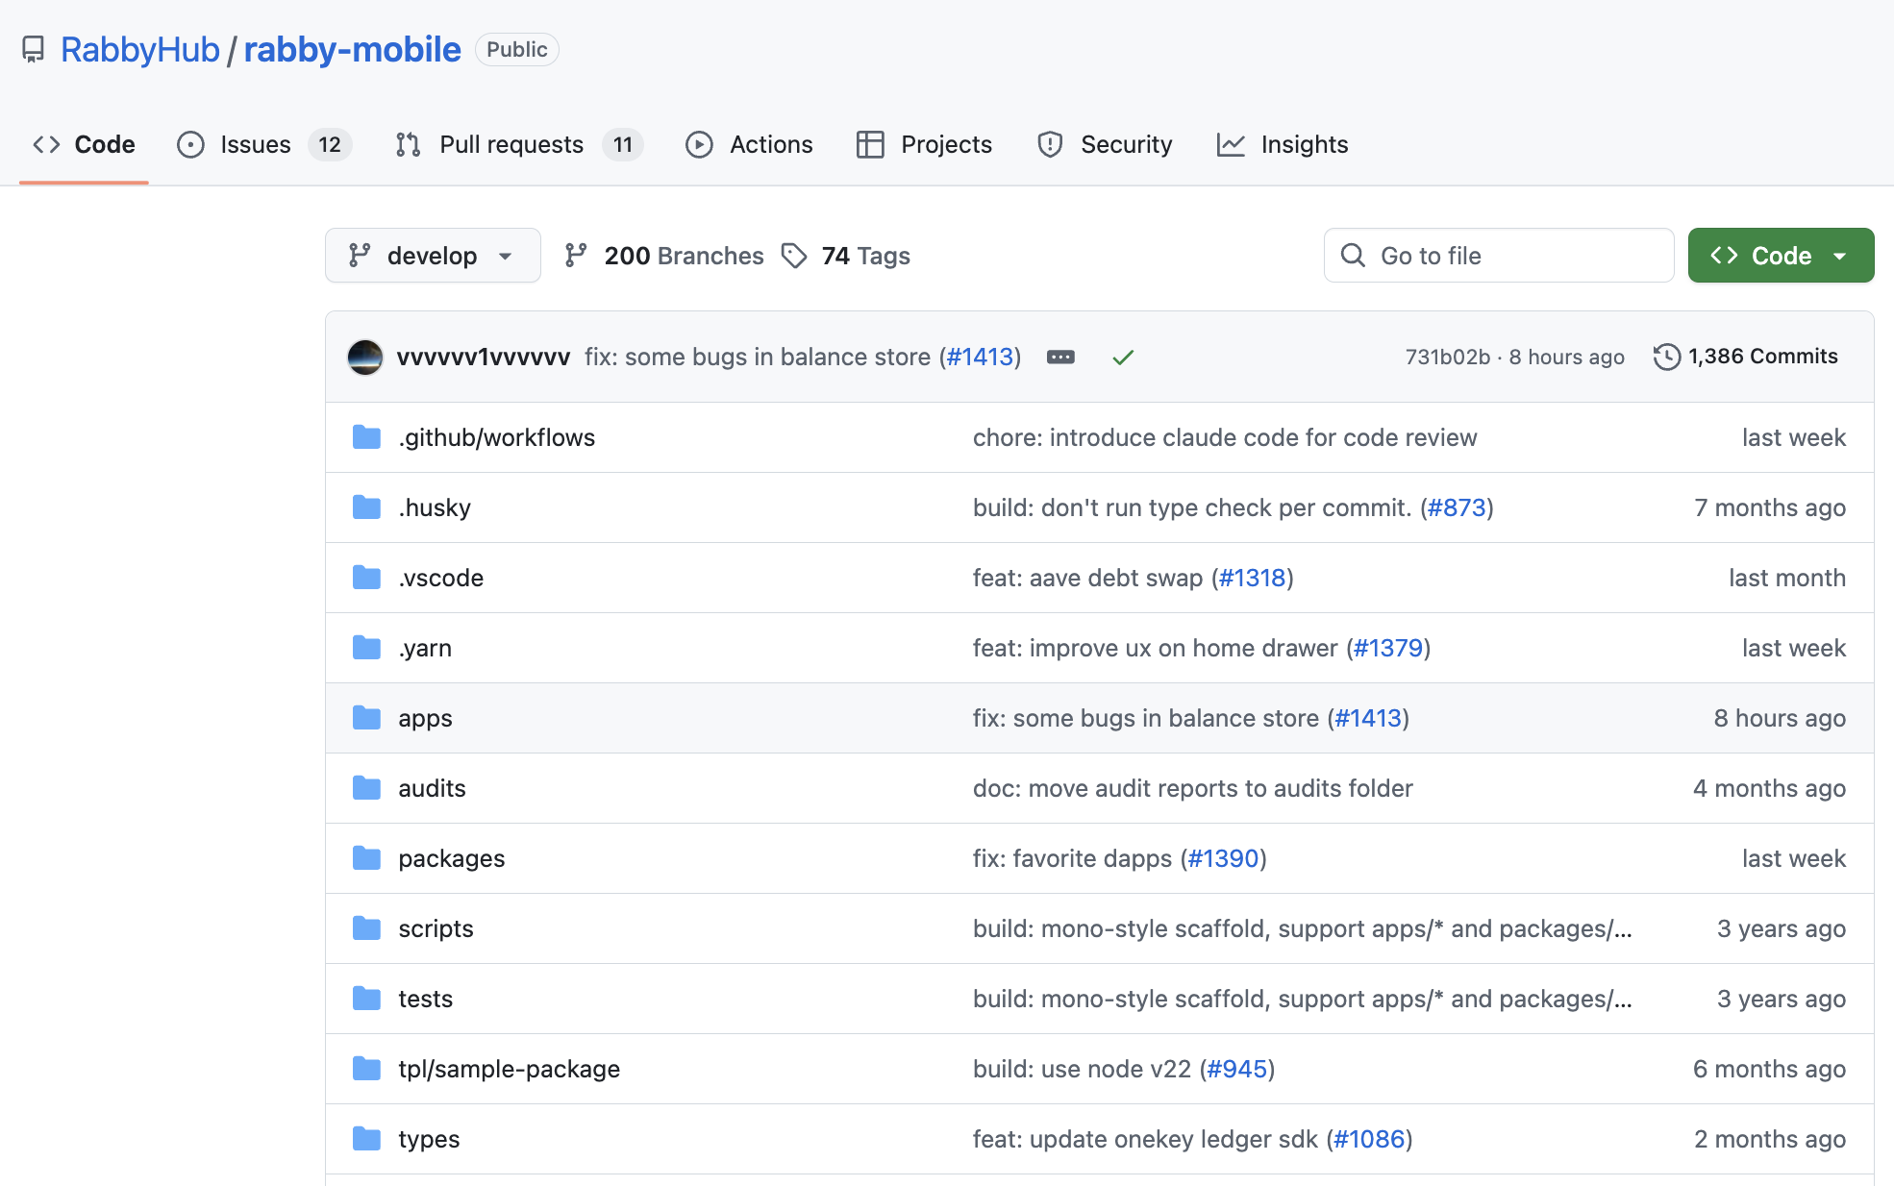
Task: Expand the green Code button dropdown
Action: tap(1841, 255)
